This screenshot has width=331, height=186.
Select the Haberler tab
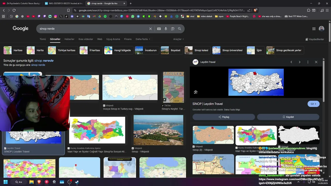click(x=69, y=39)
